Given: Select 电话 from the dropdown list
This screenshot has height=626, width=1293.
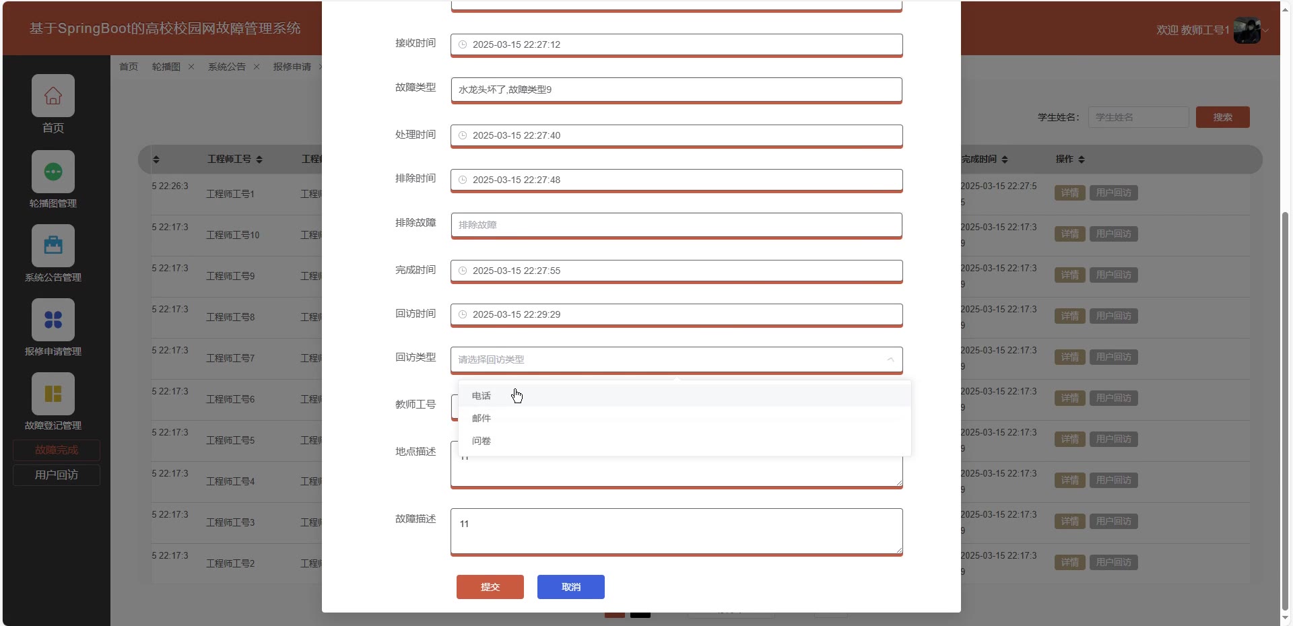Looking at the screenshot, I should [x=482, y=396].
